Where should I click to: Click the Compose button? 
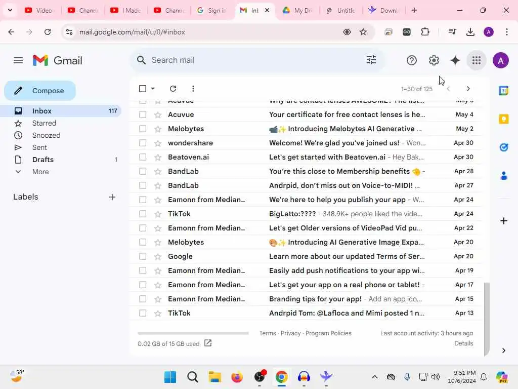pyautogui.click(x=40, y=91)
